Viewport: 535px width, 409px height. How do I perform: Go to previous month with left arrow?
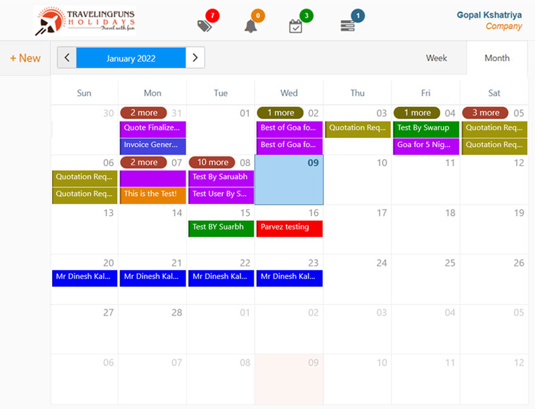67,58
